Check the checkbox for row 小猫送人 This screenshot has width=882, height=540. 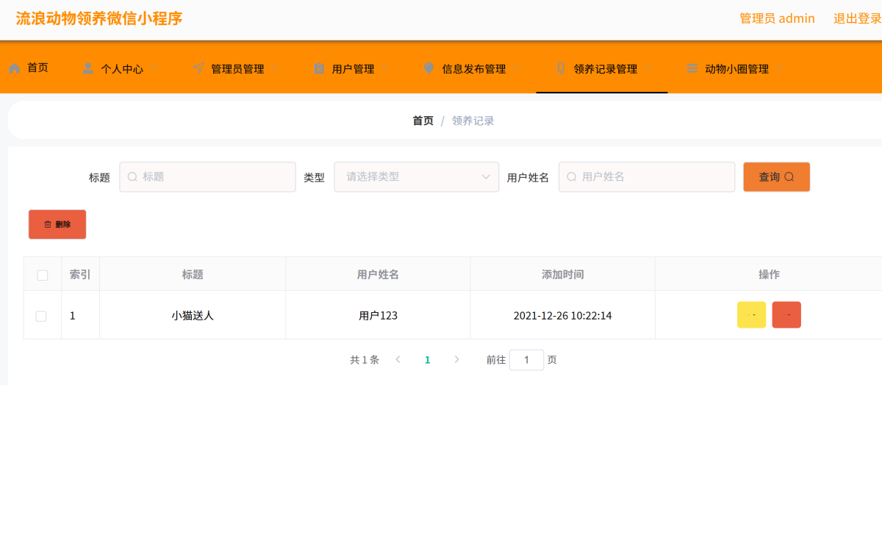click(x=41, y=316)
